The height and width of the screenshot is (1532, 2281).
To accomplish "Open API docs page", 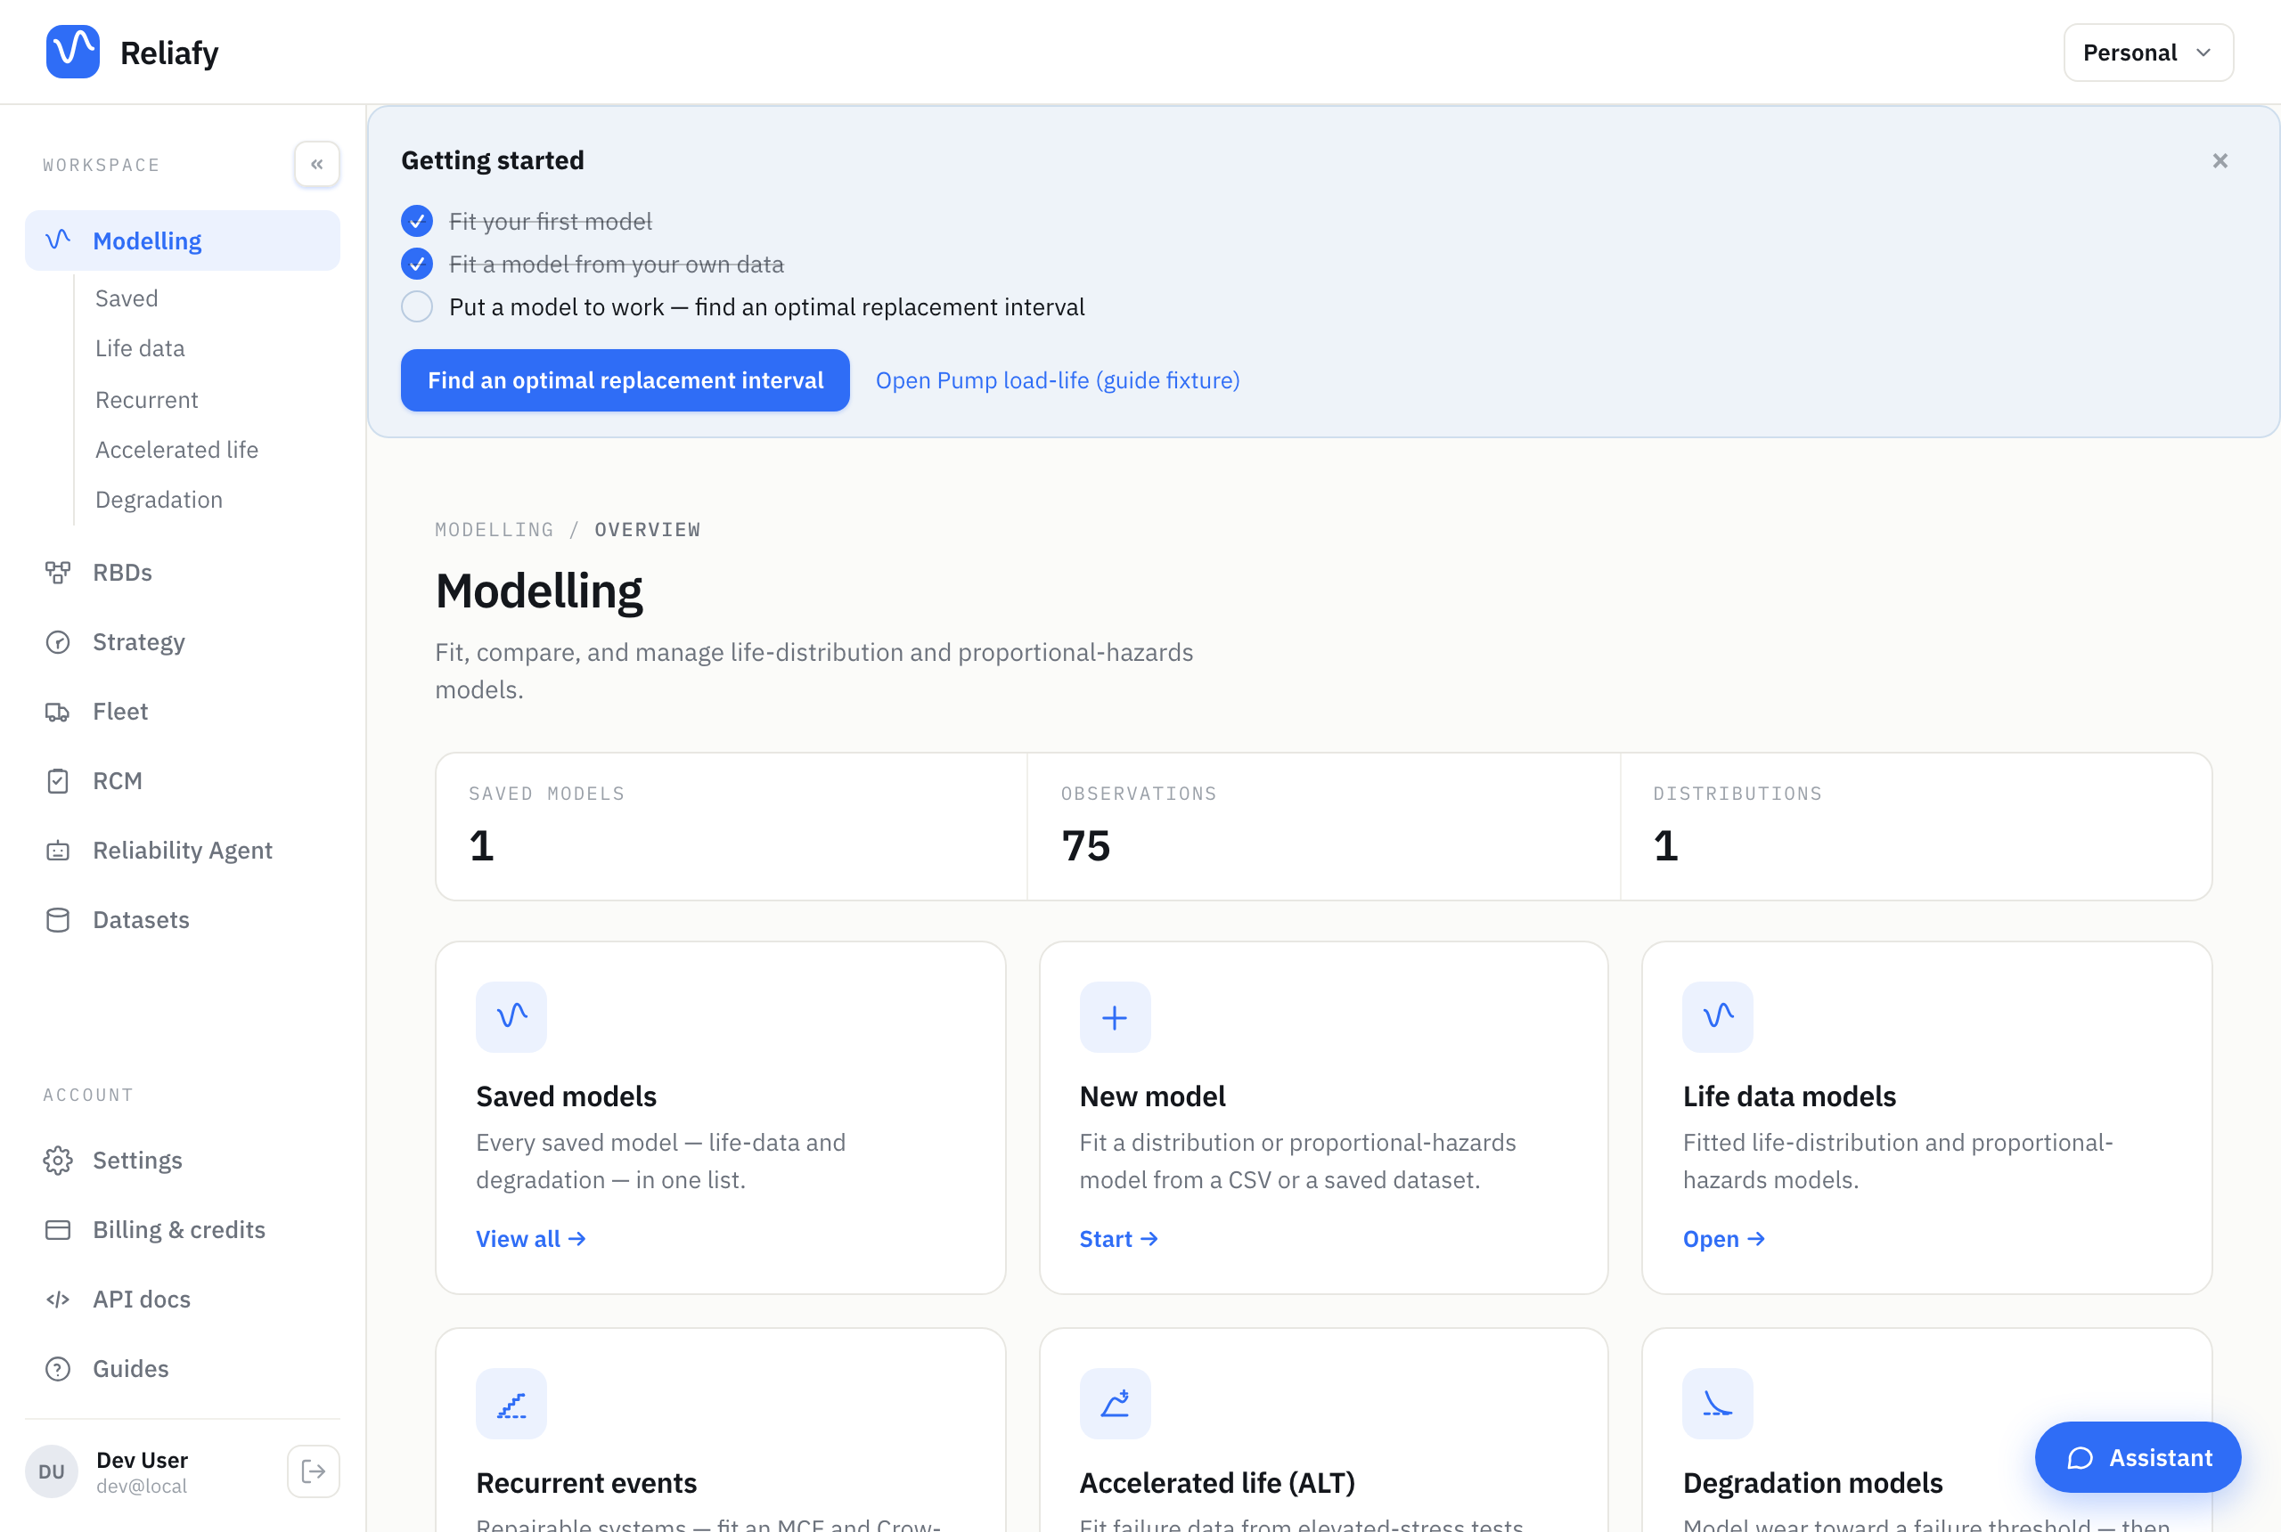I will coord(183,1299).
